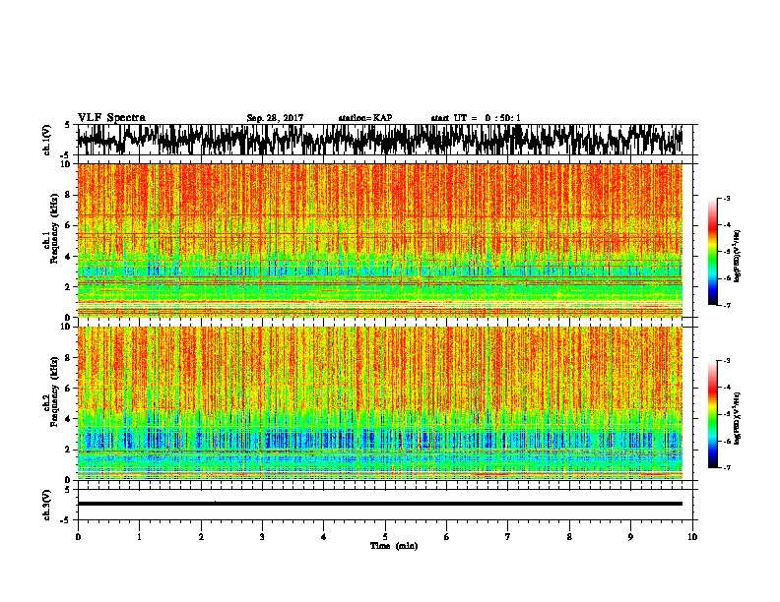The height and width of the screenshot is (602, 780).
Task: Click time axis tick label "1"
Action: (x=139, y=537)
